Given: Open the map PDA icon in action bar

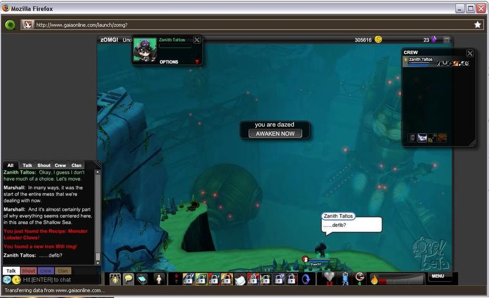Looking at the screenshot, I should (142, 279).
